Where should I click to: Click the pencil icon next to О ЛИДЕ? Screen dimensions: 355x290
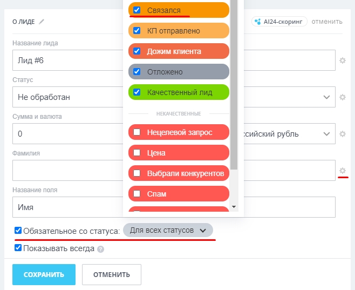point(42,22)
